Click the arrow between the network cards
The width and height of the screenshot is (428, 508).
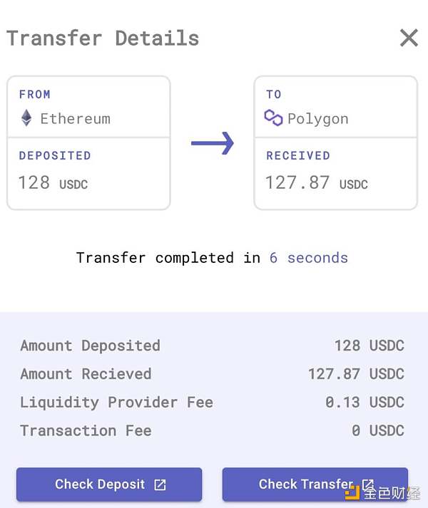(x=212, y=143)
